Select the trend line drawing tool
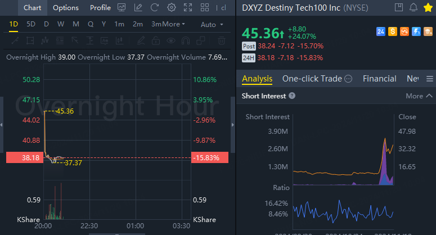436x235 pixels. (x=15, y=41)
